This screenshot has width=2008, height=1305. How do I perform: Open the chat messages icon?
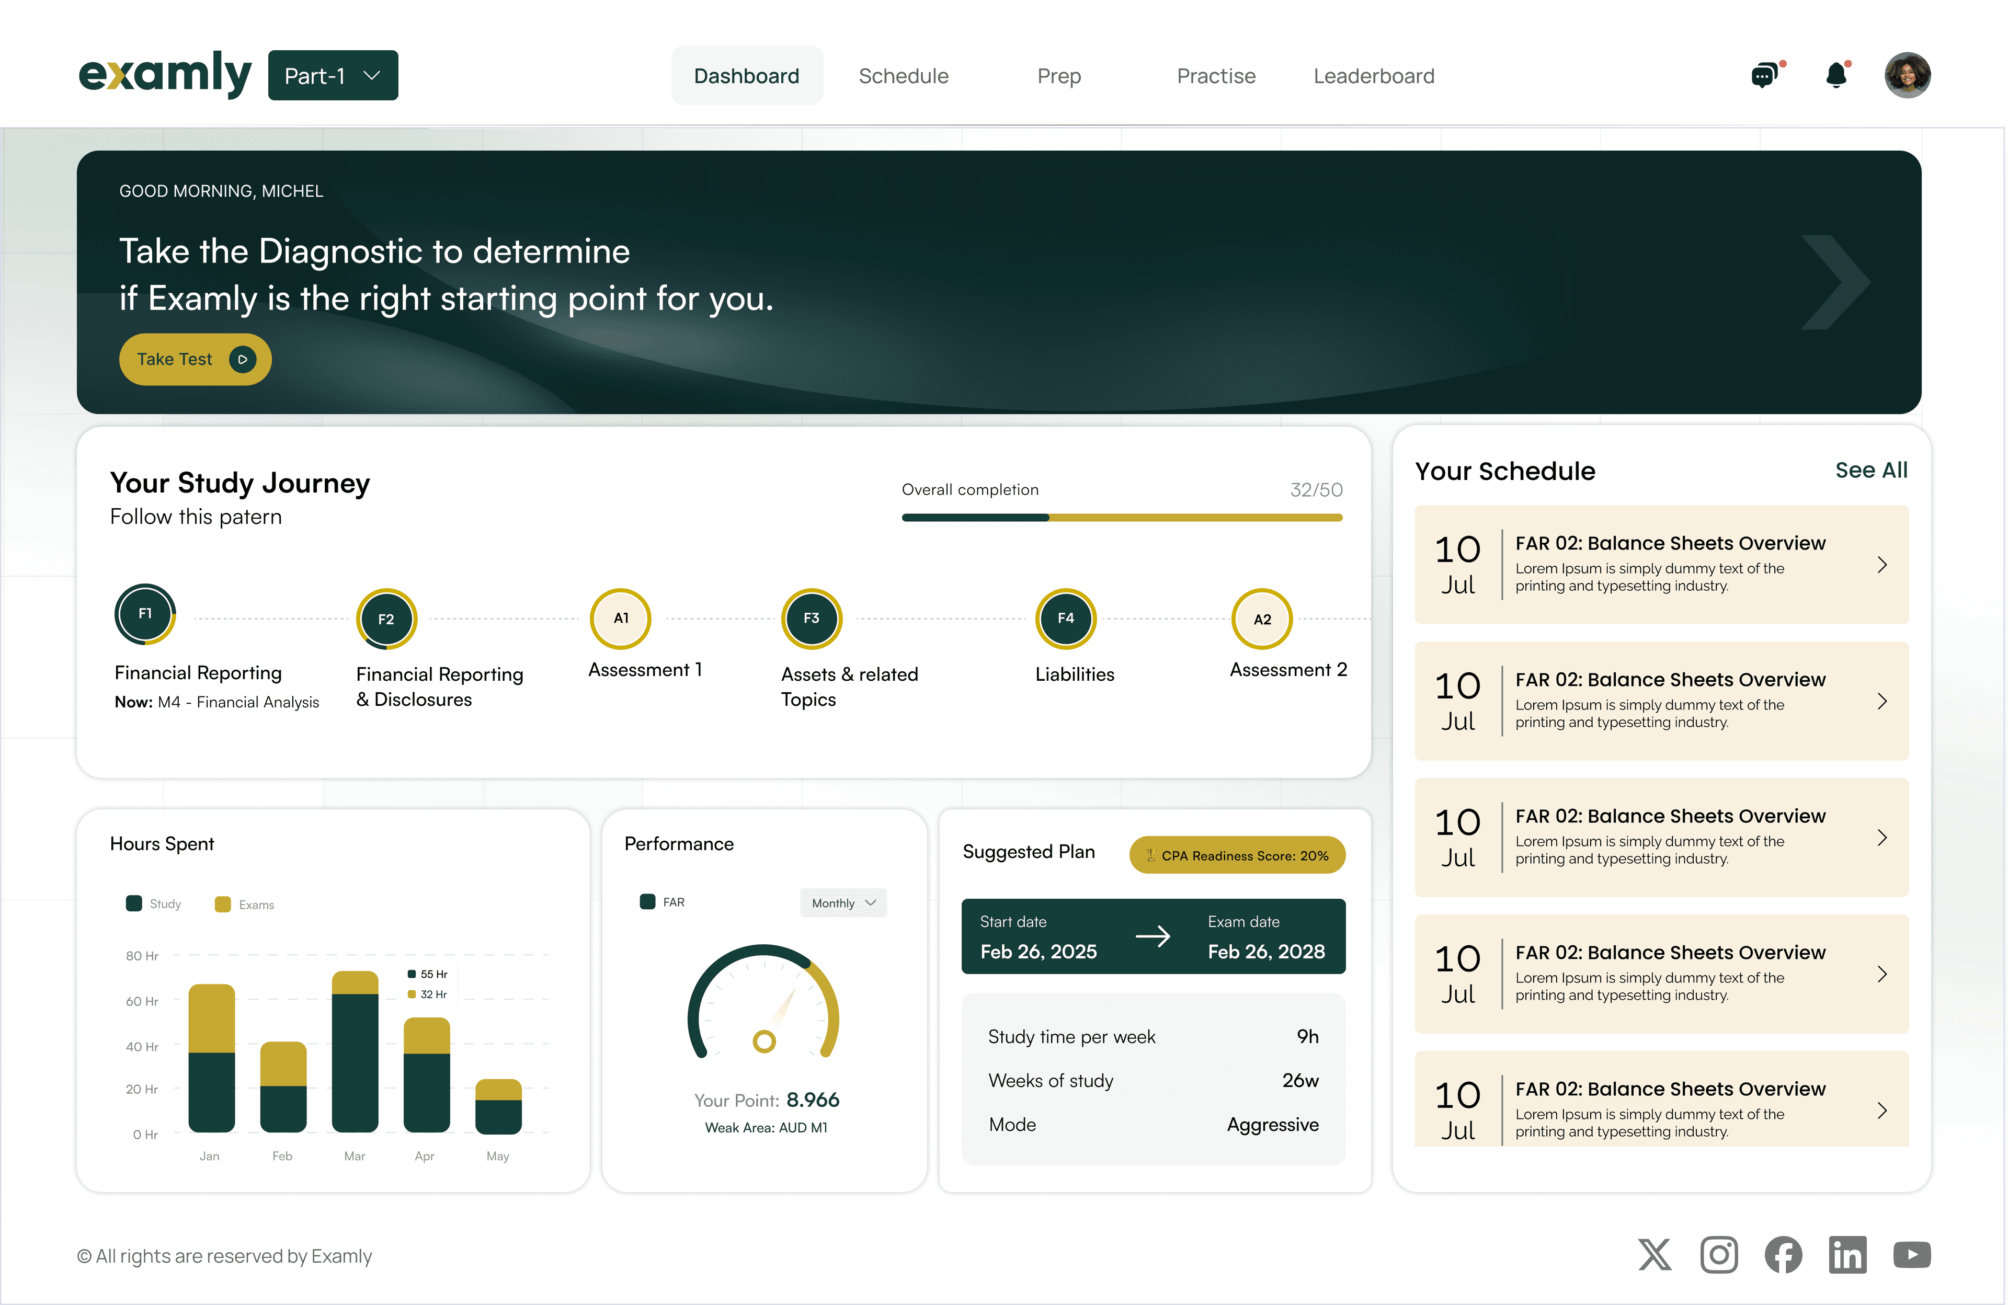pos(1766,75)
